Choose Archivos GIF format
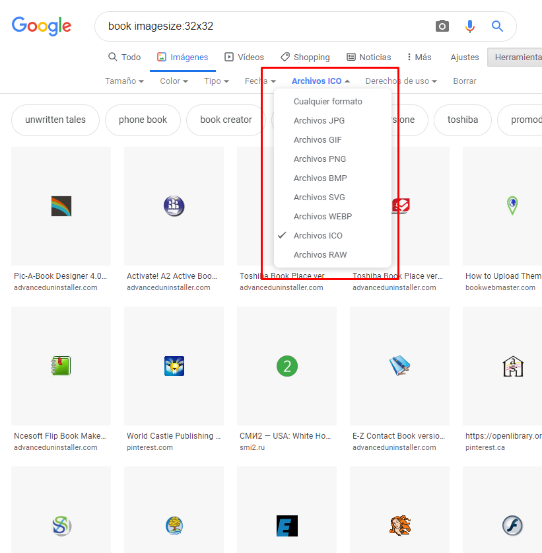 click(x=332, y=139)
